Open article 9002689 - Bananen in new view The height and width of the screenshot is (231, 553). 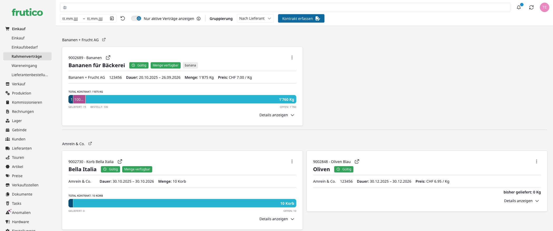click(108, 57)
